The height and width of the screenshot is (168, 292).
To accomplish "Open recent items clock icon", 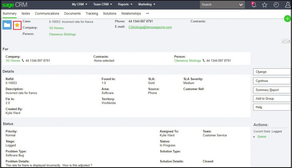I will click(x=276, y=5).
